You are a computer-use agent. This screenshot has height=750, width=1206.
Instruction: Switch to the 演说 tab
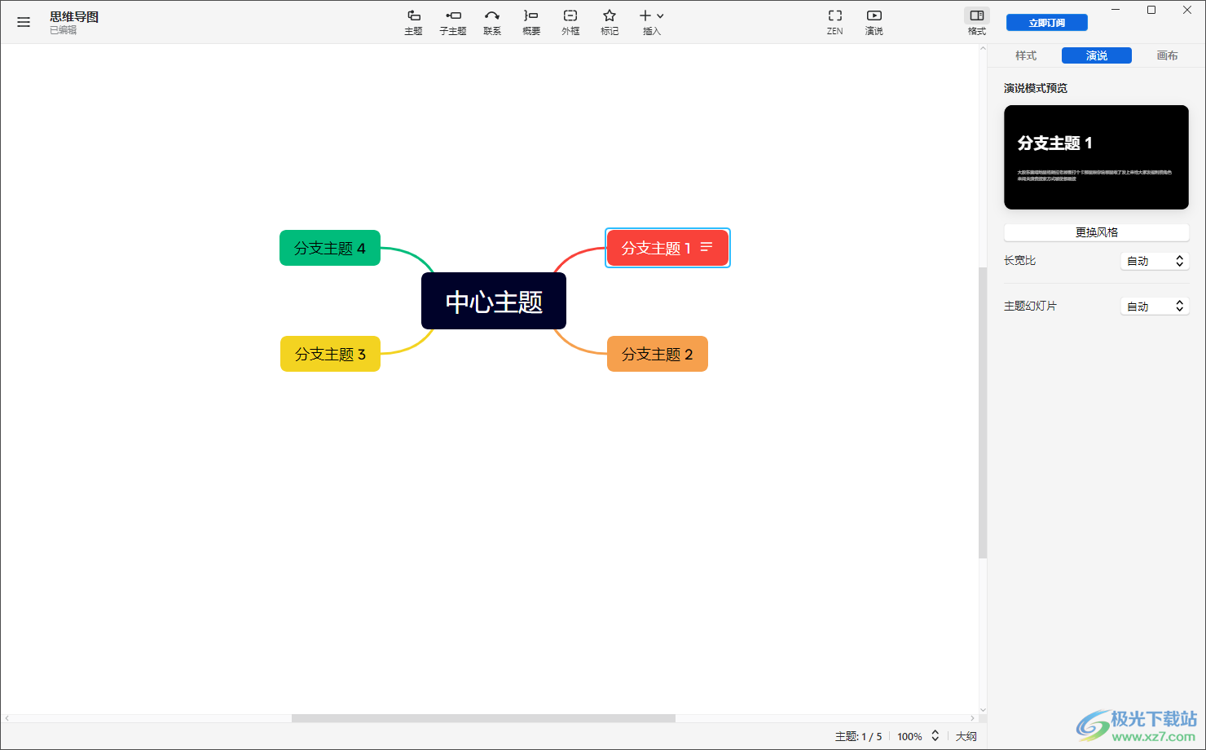[x=1097, y=55]
